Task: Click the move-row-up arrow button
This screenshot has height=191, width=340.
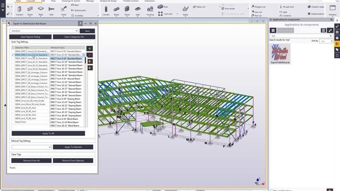Action: [x=90, y=62]
